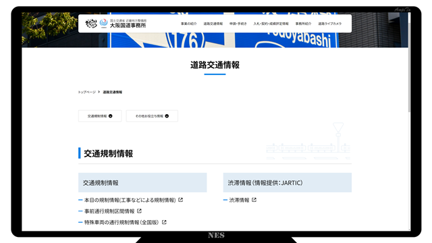The image size is (432, 243).
Task: Click the 渋滞情報(情報提供:JARTIC) heading box
Action: (288, 182)
